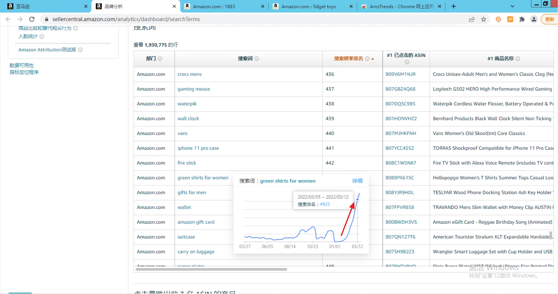Open the tab search chevron dropdown
558x294 pixels.
click(512, 6)
